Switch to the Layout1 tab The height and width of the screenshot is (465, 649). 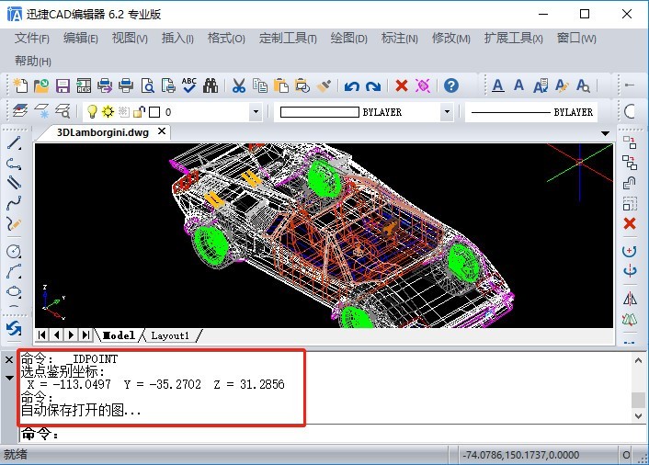point(170,335)
